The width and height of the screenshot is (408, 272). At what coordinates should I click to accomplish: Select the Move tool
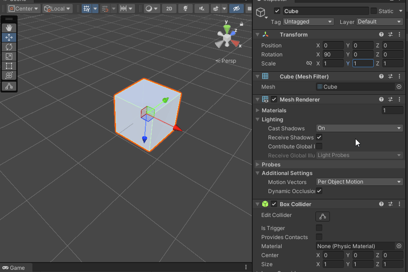[9, 37]
